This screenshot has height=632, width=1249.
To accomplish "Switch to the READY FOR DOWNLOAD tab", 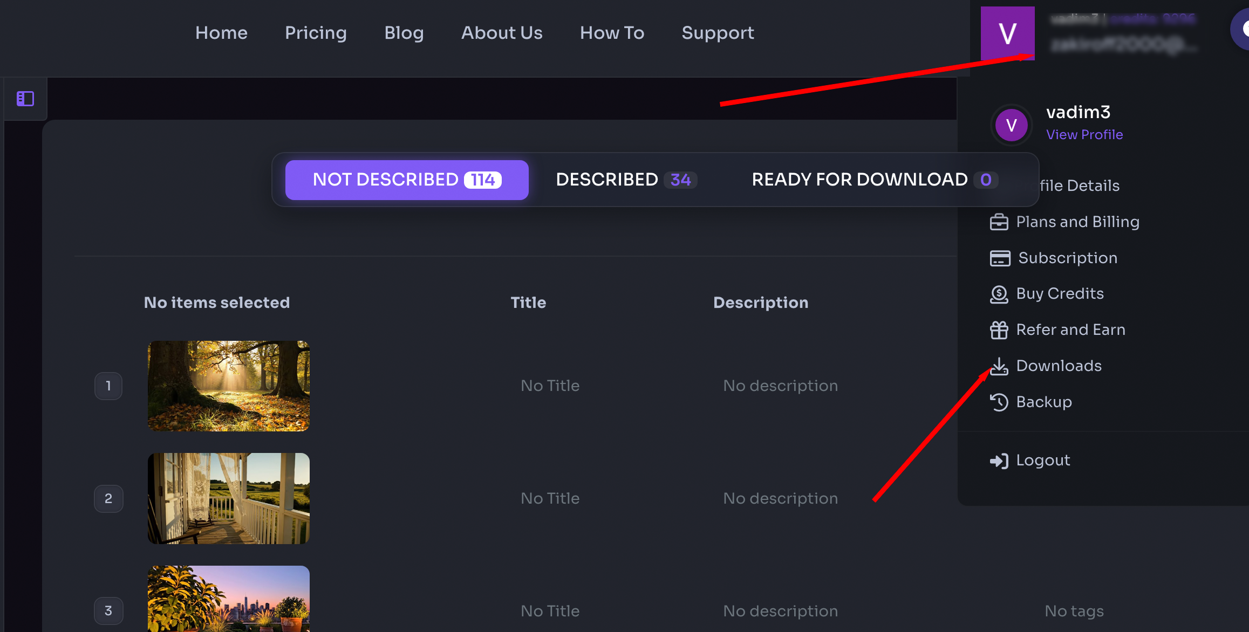I will pyautogui.click(x=874, y=180).
